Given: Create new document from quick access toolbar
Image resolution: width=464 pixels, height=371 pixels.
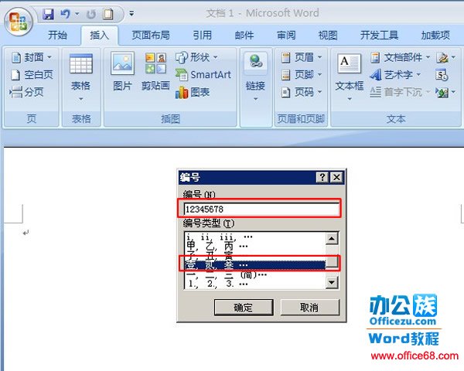Looking at the screenshot, I should click(108, 14).
